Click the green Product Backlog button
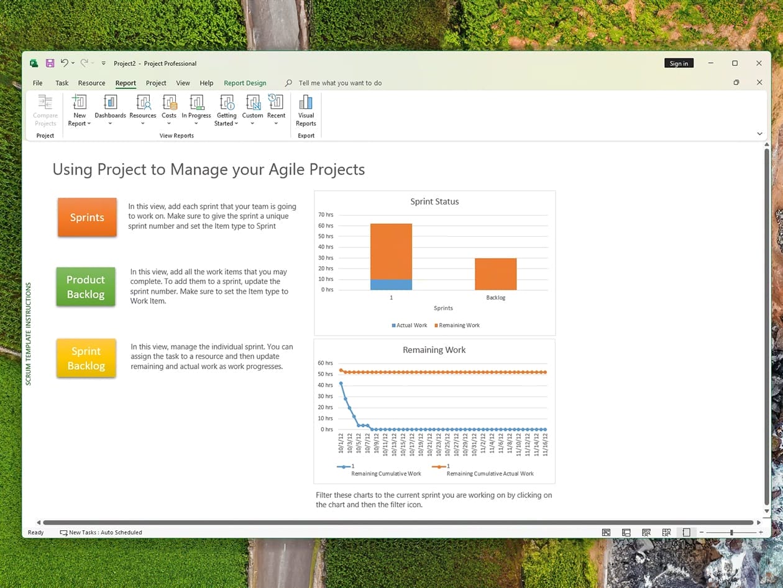The height and width of the screenshot is (588, 783). coord(86,287)
